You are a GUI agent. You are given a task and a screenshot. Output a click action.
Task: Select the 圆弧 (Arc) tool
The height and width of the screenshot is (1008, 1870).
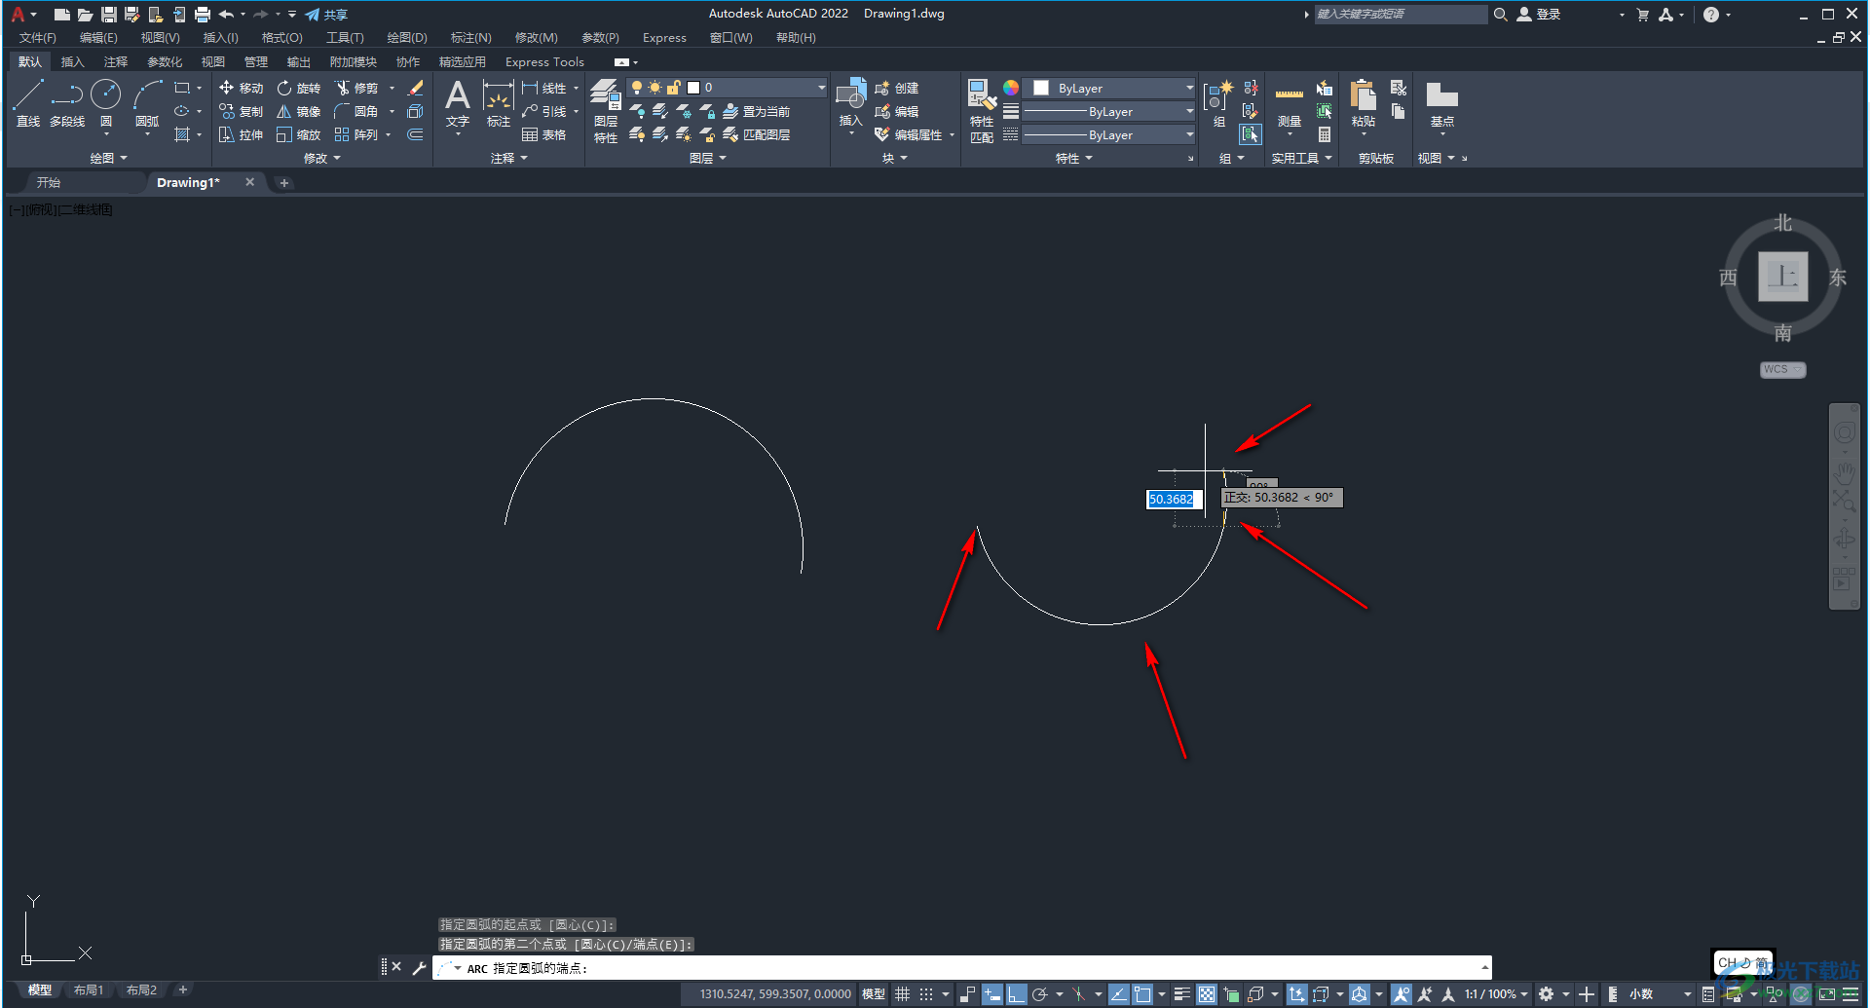pos(147,103)
